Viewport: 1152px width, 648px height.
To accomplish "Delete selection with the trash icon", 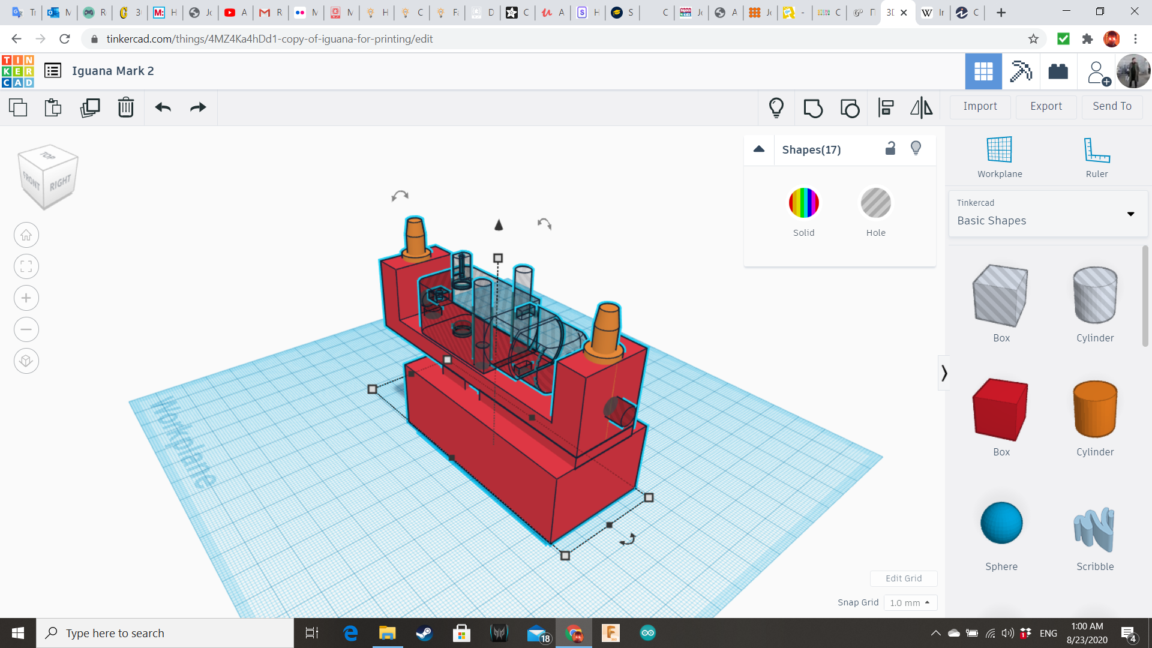I will 126,107.
